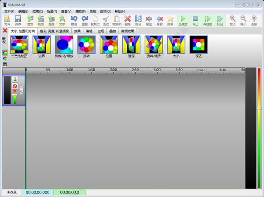Click the master volume slider handle

pyautogui.click(x=259, y=108)
